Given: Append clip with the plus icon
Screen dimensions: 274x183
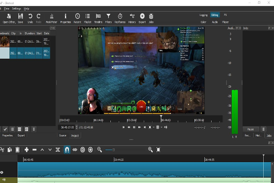Looking at the screenshot, I should (x=27, y=150).
